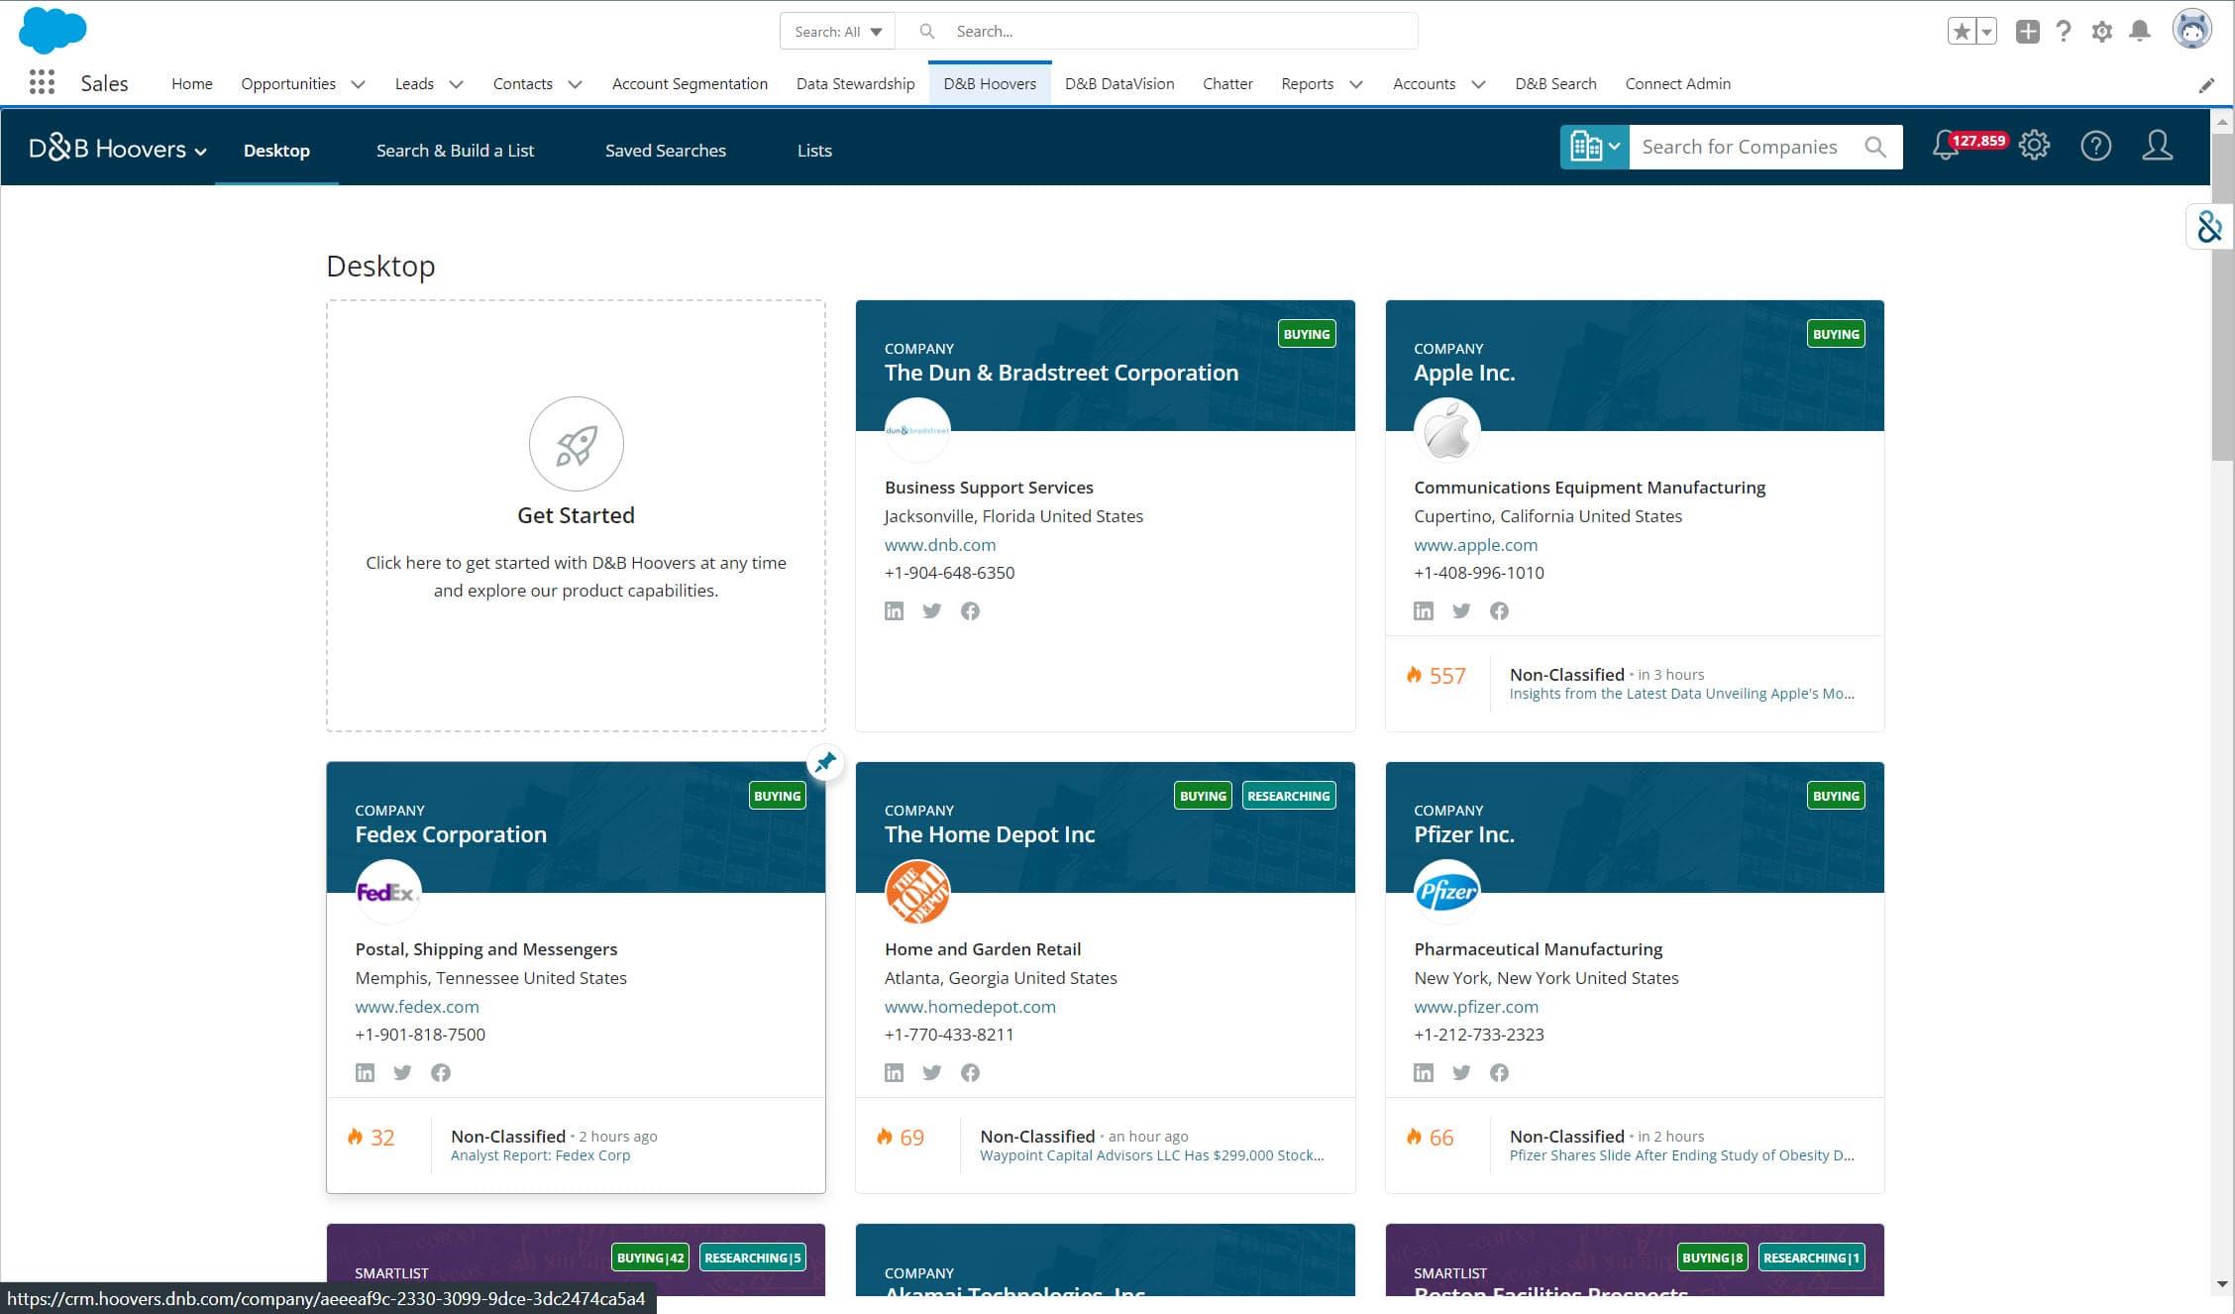Open The Home Depot Inc company title
The image size is (2235, 1314).
point(989,834)
